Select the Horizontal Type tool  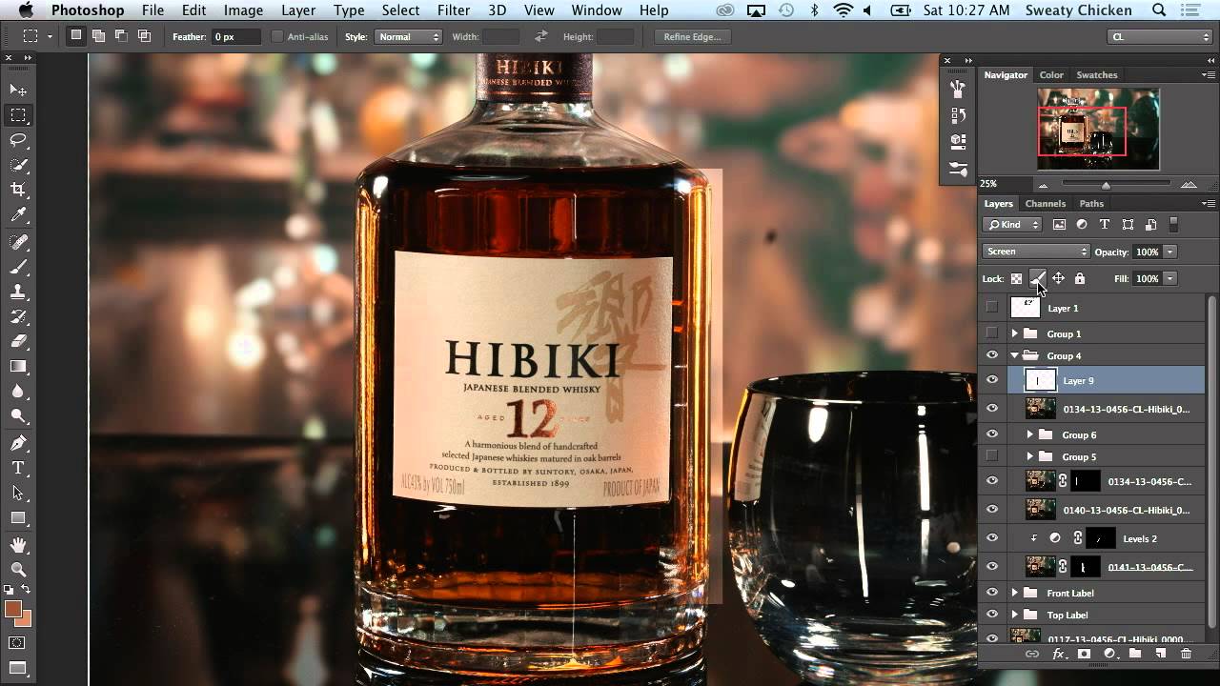(18, 468)
